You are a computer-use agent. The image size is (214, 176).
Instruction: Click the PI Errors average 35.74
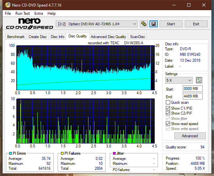pyautogui.click(x=46, y=159)
